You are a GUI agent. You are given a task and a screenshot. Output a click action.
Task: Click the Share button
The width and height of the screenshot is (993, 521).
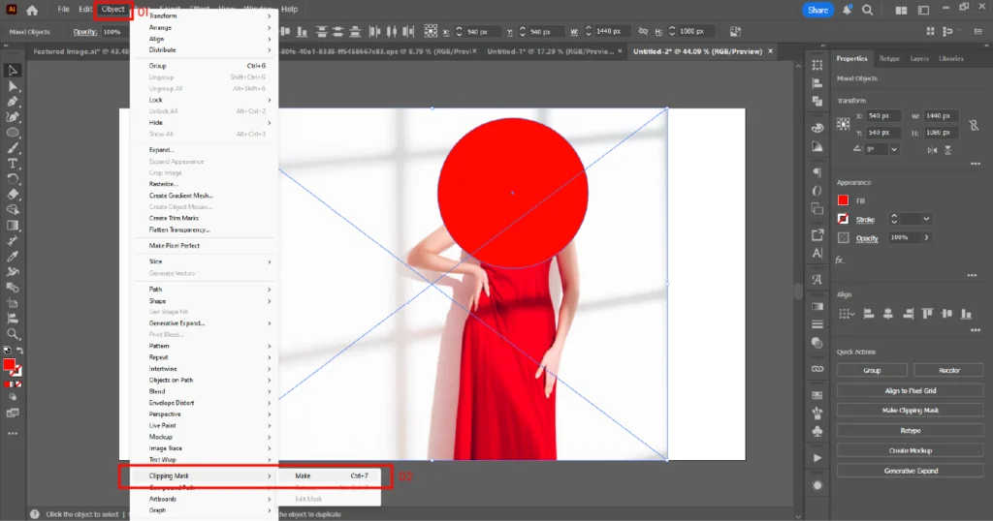pyautogui.click(x=817, y=10)
